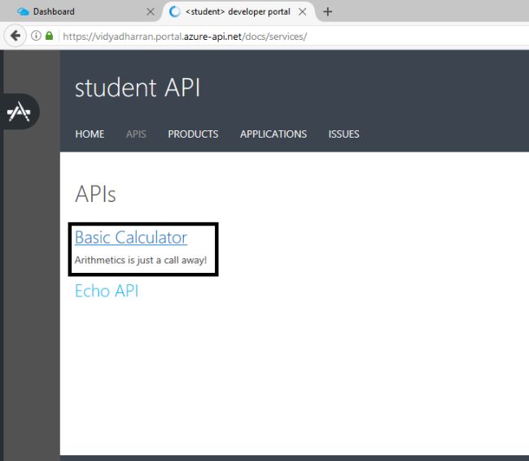Go to the HOME menu
The image size is (529, 461).
click(x=90, y=134)
